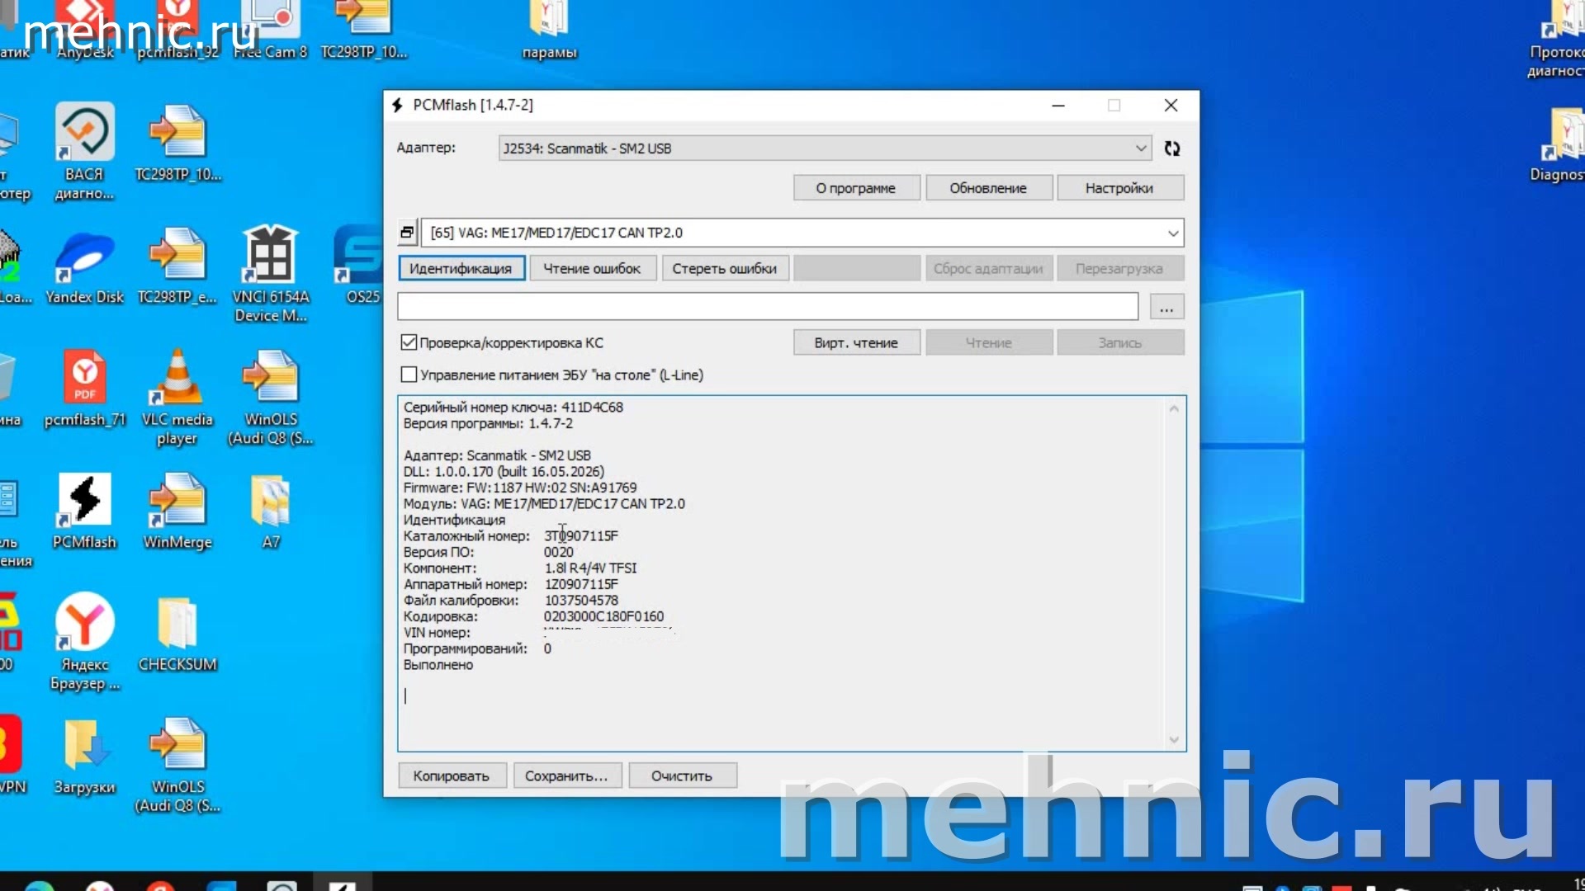Click the "Выполнено" status line in log
Viewport: 1585px width, 891px height.
point(438,665)
